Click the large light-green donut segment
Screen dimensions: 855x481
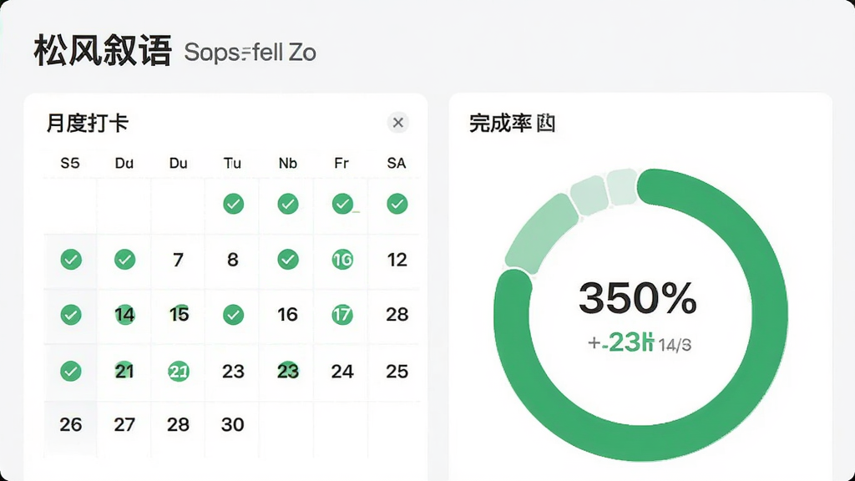[541, 232]
